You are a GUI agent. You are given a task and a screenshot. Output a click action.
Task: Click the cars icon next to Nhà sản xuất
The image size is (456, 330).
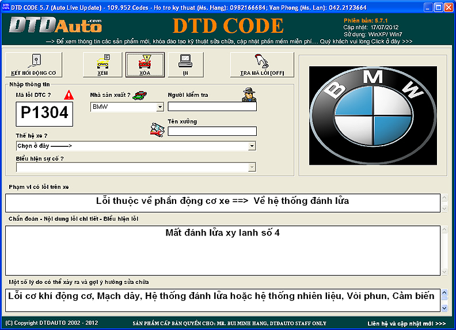pyautogui.click(x=139, y=95)
